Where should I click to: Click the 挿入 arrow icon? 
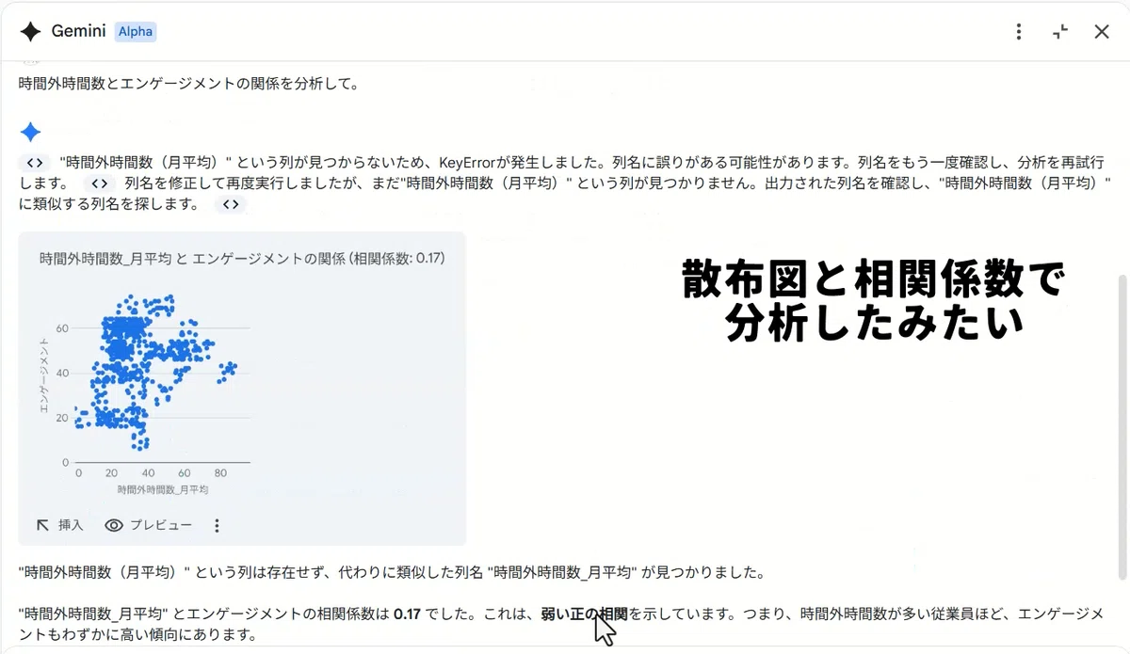point(42,525)
